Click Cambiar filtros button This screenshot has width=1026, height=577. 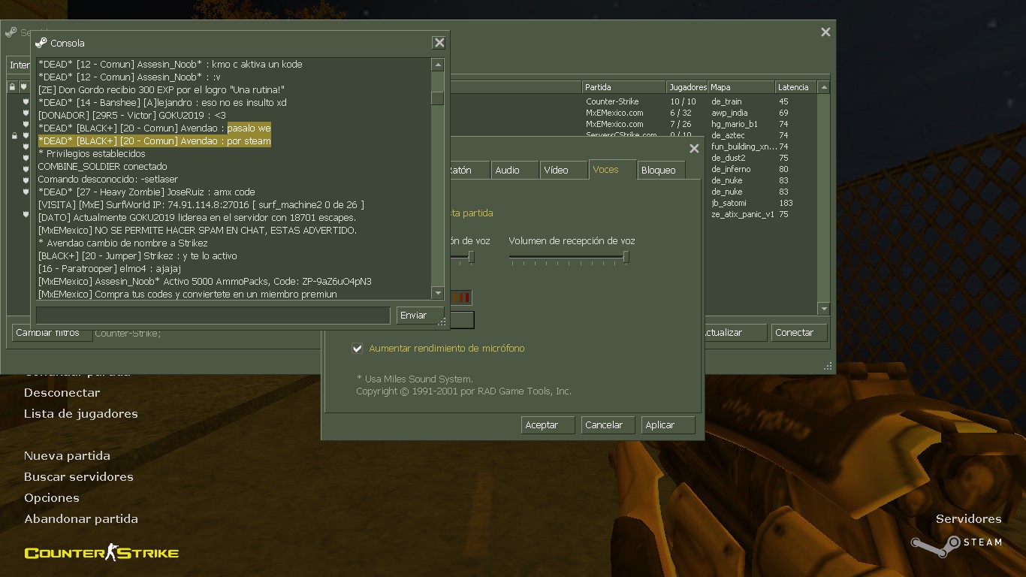click(52, 333)
